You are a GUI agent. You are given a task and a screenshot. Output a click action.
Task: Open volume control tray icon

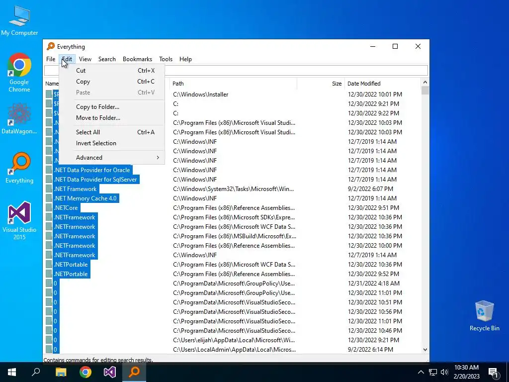coord(444,372)
